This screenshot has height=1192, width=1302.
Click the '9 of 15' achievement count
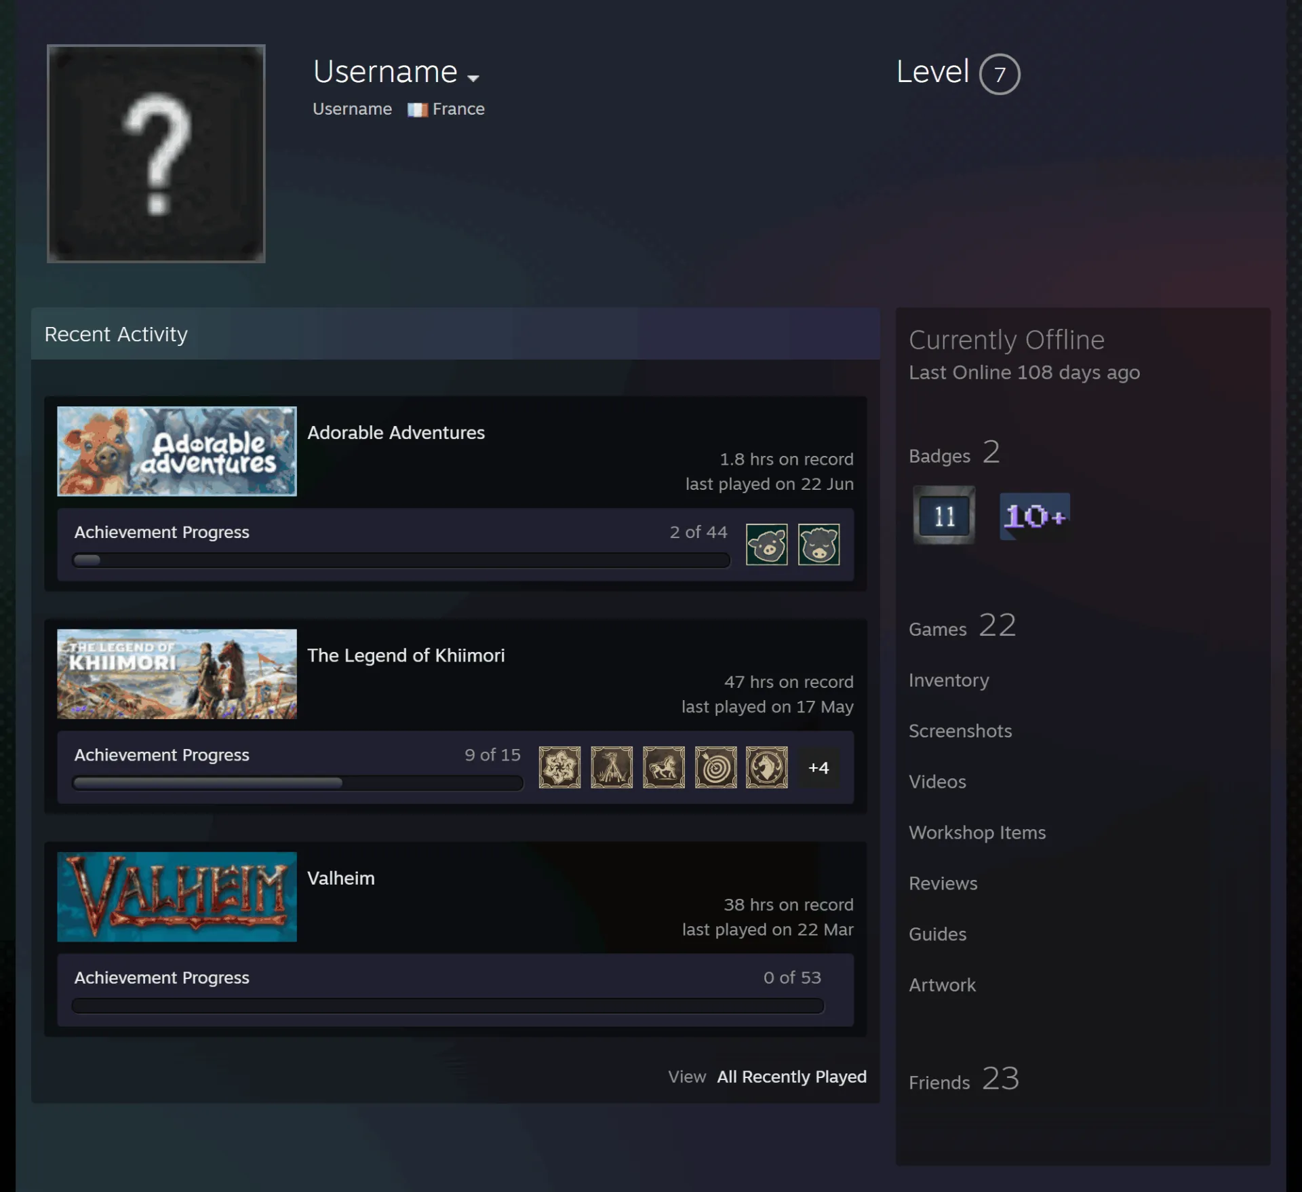click(492, 755)
